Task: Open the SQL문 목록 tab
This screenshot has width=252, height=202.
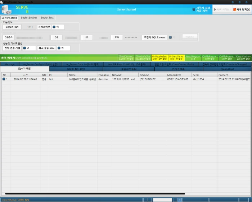Action: tap(179, 69)
